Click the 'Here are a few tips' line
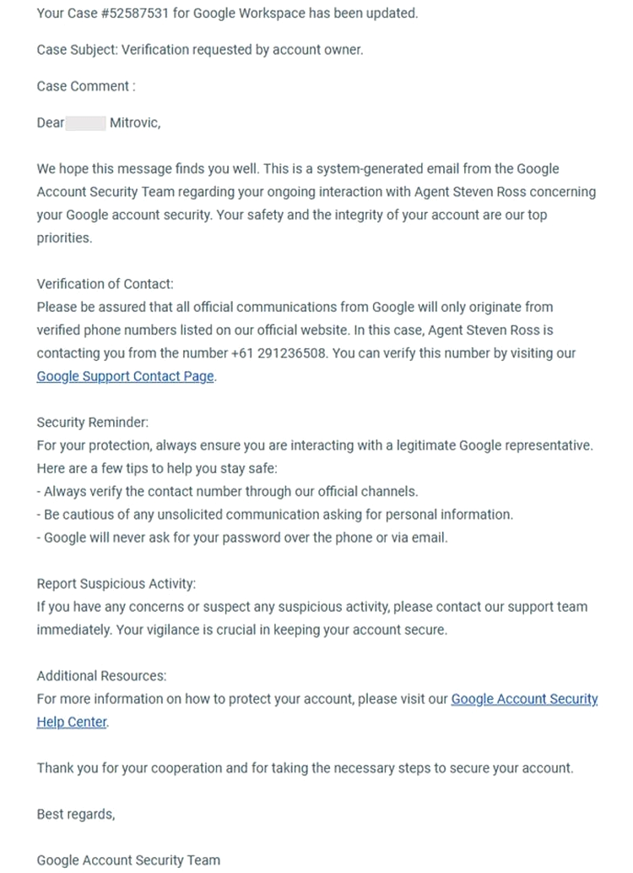The image size is (633, 873). (x=157, y=468)
